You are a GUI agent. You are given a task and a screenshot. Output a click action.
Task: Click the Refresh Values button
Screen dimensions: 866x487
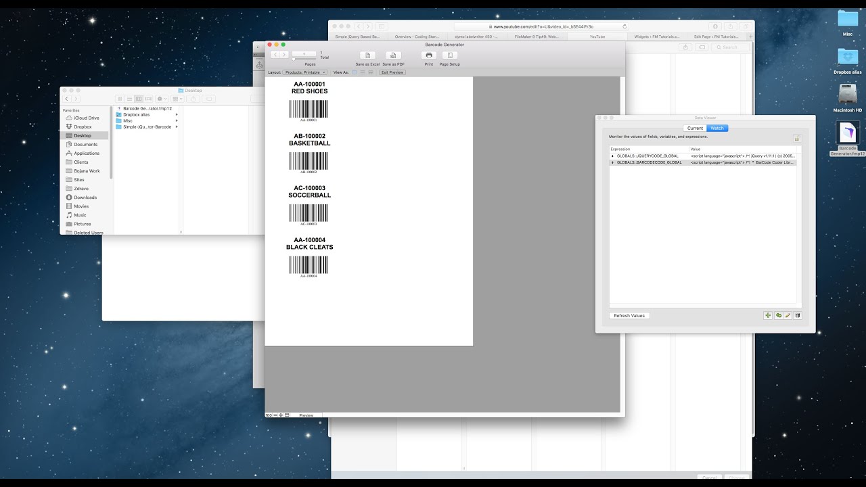coord(629,315)
